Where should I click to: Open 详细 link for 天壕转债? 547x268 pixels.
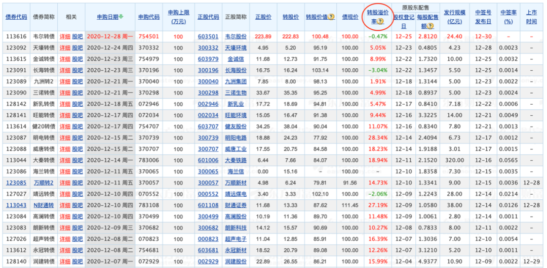[65, 48]
